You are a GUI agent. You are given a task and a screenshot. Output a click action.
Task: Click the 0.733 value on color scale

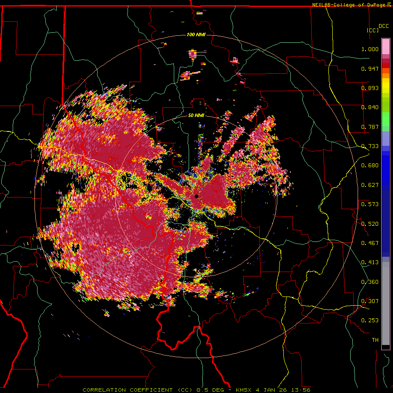point(370,146)
